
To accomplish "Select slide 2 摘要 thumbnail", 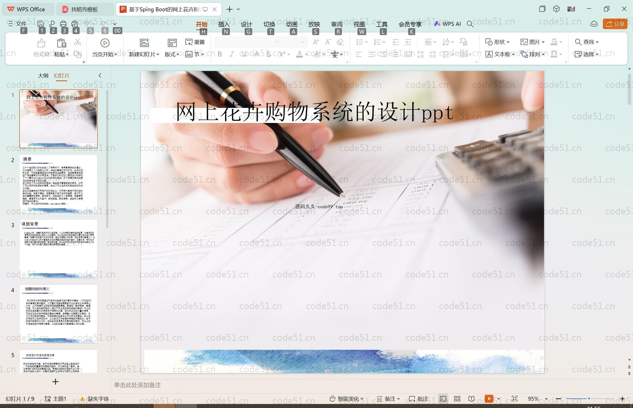I will (58, 184).
